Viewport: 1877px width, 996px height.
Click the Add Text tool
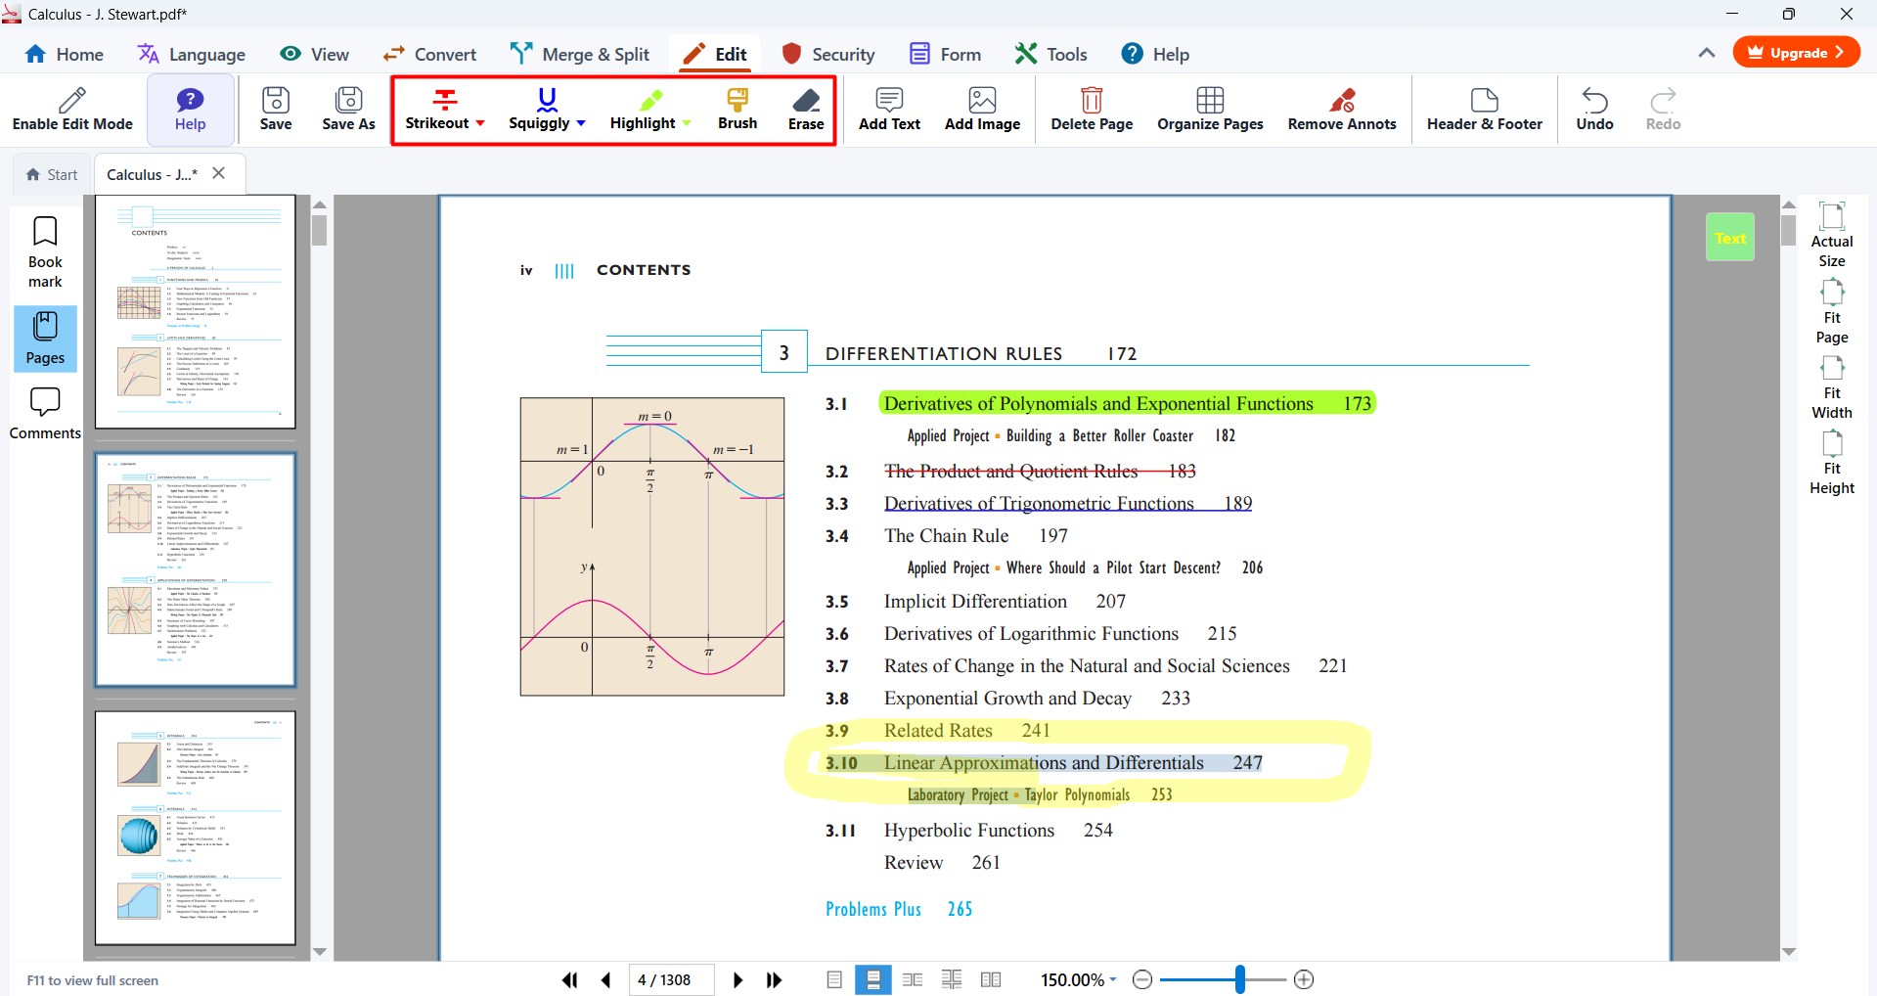[889, 109]
